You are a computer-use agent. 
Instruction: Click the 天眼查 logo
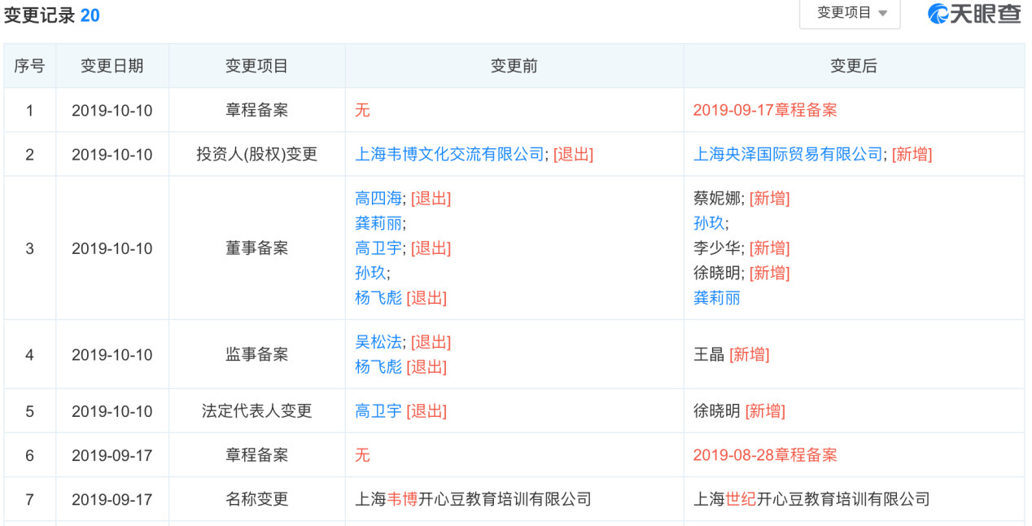click(975, 13)
